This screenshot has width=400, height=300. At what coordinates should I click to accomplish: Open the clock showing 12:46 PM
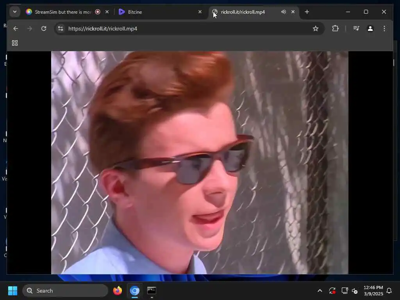(x=373, y=291)
